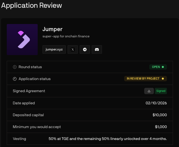
Task: Click the Jumper project title
Action: (x=52, y=29)
